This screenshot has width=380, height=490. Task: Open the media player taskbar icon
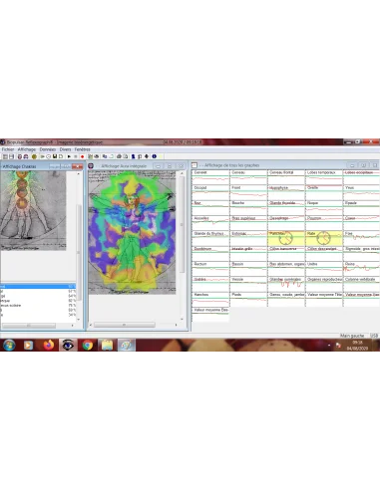pos(28,346)
